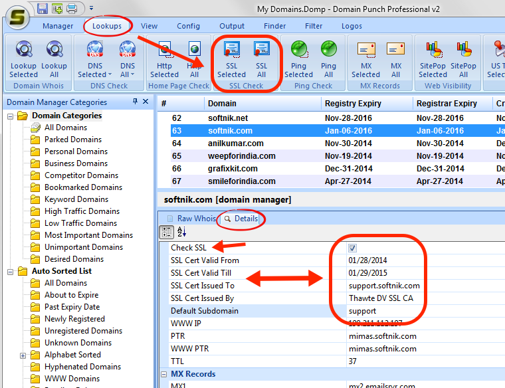The width and height of the screenshot is (505, 388).
Task: Click the Default Subdomain value field
Action: [425, 311]
